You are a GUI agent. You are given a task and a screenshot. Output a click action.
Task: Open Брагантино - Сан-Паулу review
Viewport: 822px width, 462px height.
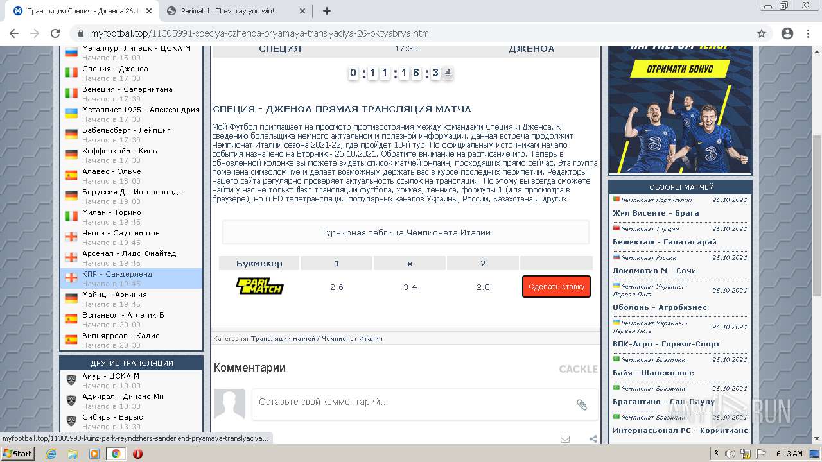click(x=664, y=402)
